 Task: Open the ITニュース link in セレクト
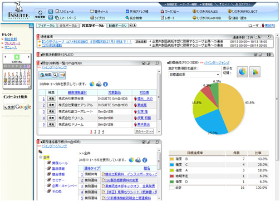11,47
